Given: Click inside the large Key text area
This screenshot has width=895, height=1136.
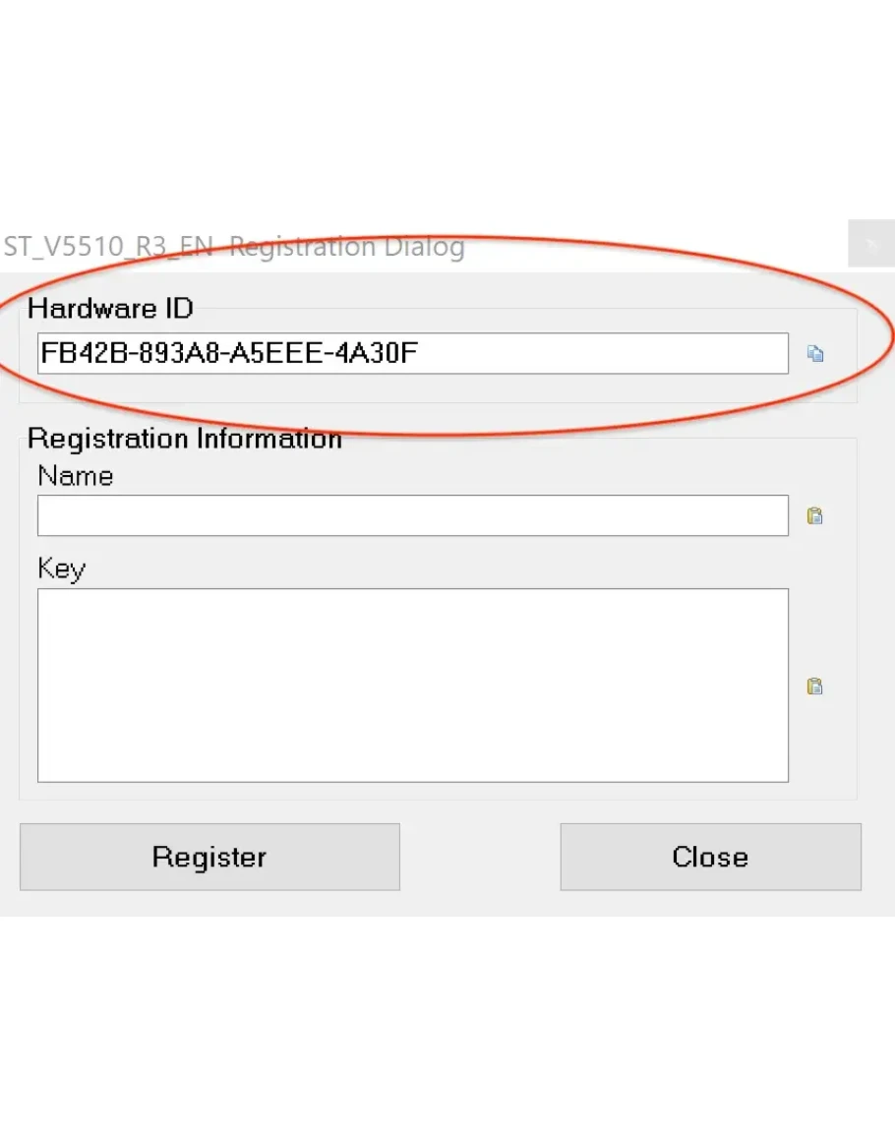Looking at the screenshot, I should (412, 685).
